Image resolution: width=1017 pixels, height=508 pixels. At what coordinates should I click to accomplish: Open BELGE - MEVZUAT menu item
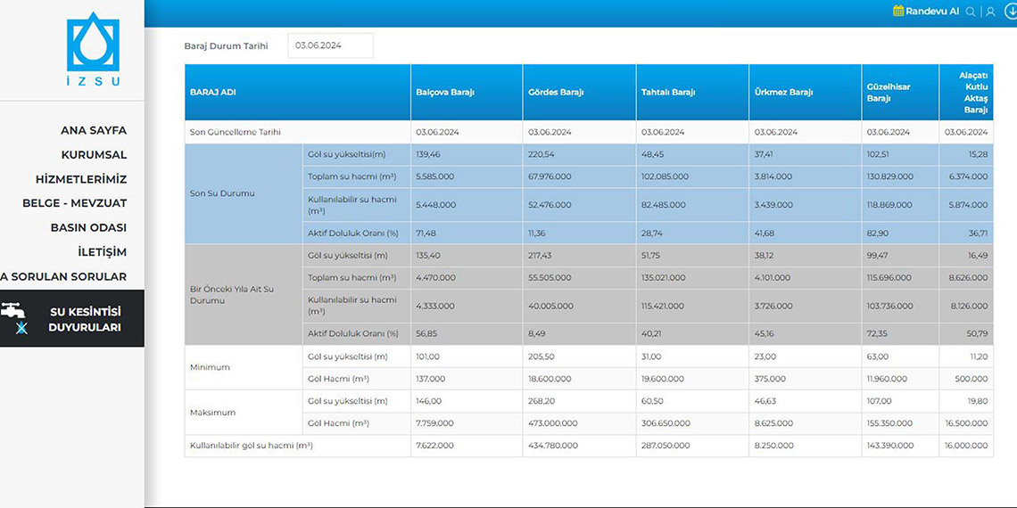point(75,203)
